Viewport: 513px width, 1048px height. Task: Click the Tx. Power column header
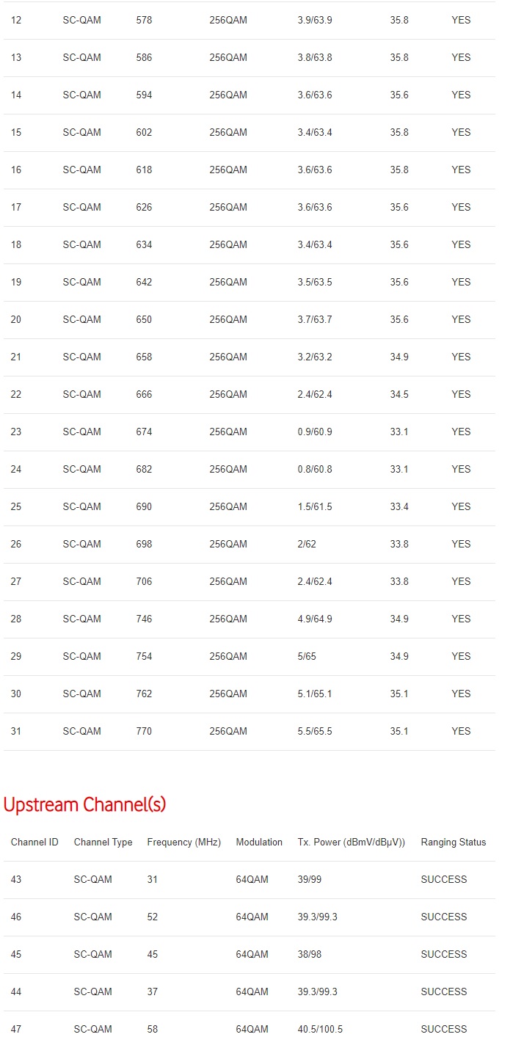(x=352, y=842)
